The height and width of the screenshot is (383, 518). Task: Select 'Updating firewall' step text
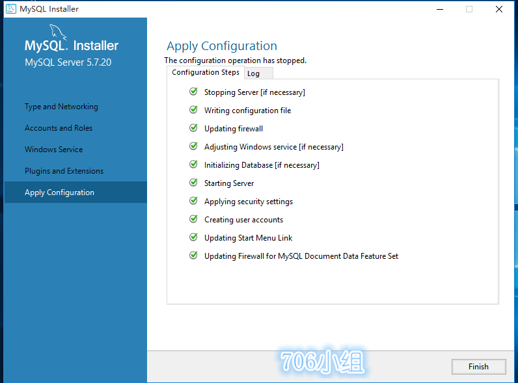(234, 129)
